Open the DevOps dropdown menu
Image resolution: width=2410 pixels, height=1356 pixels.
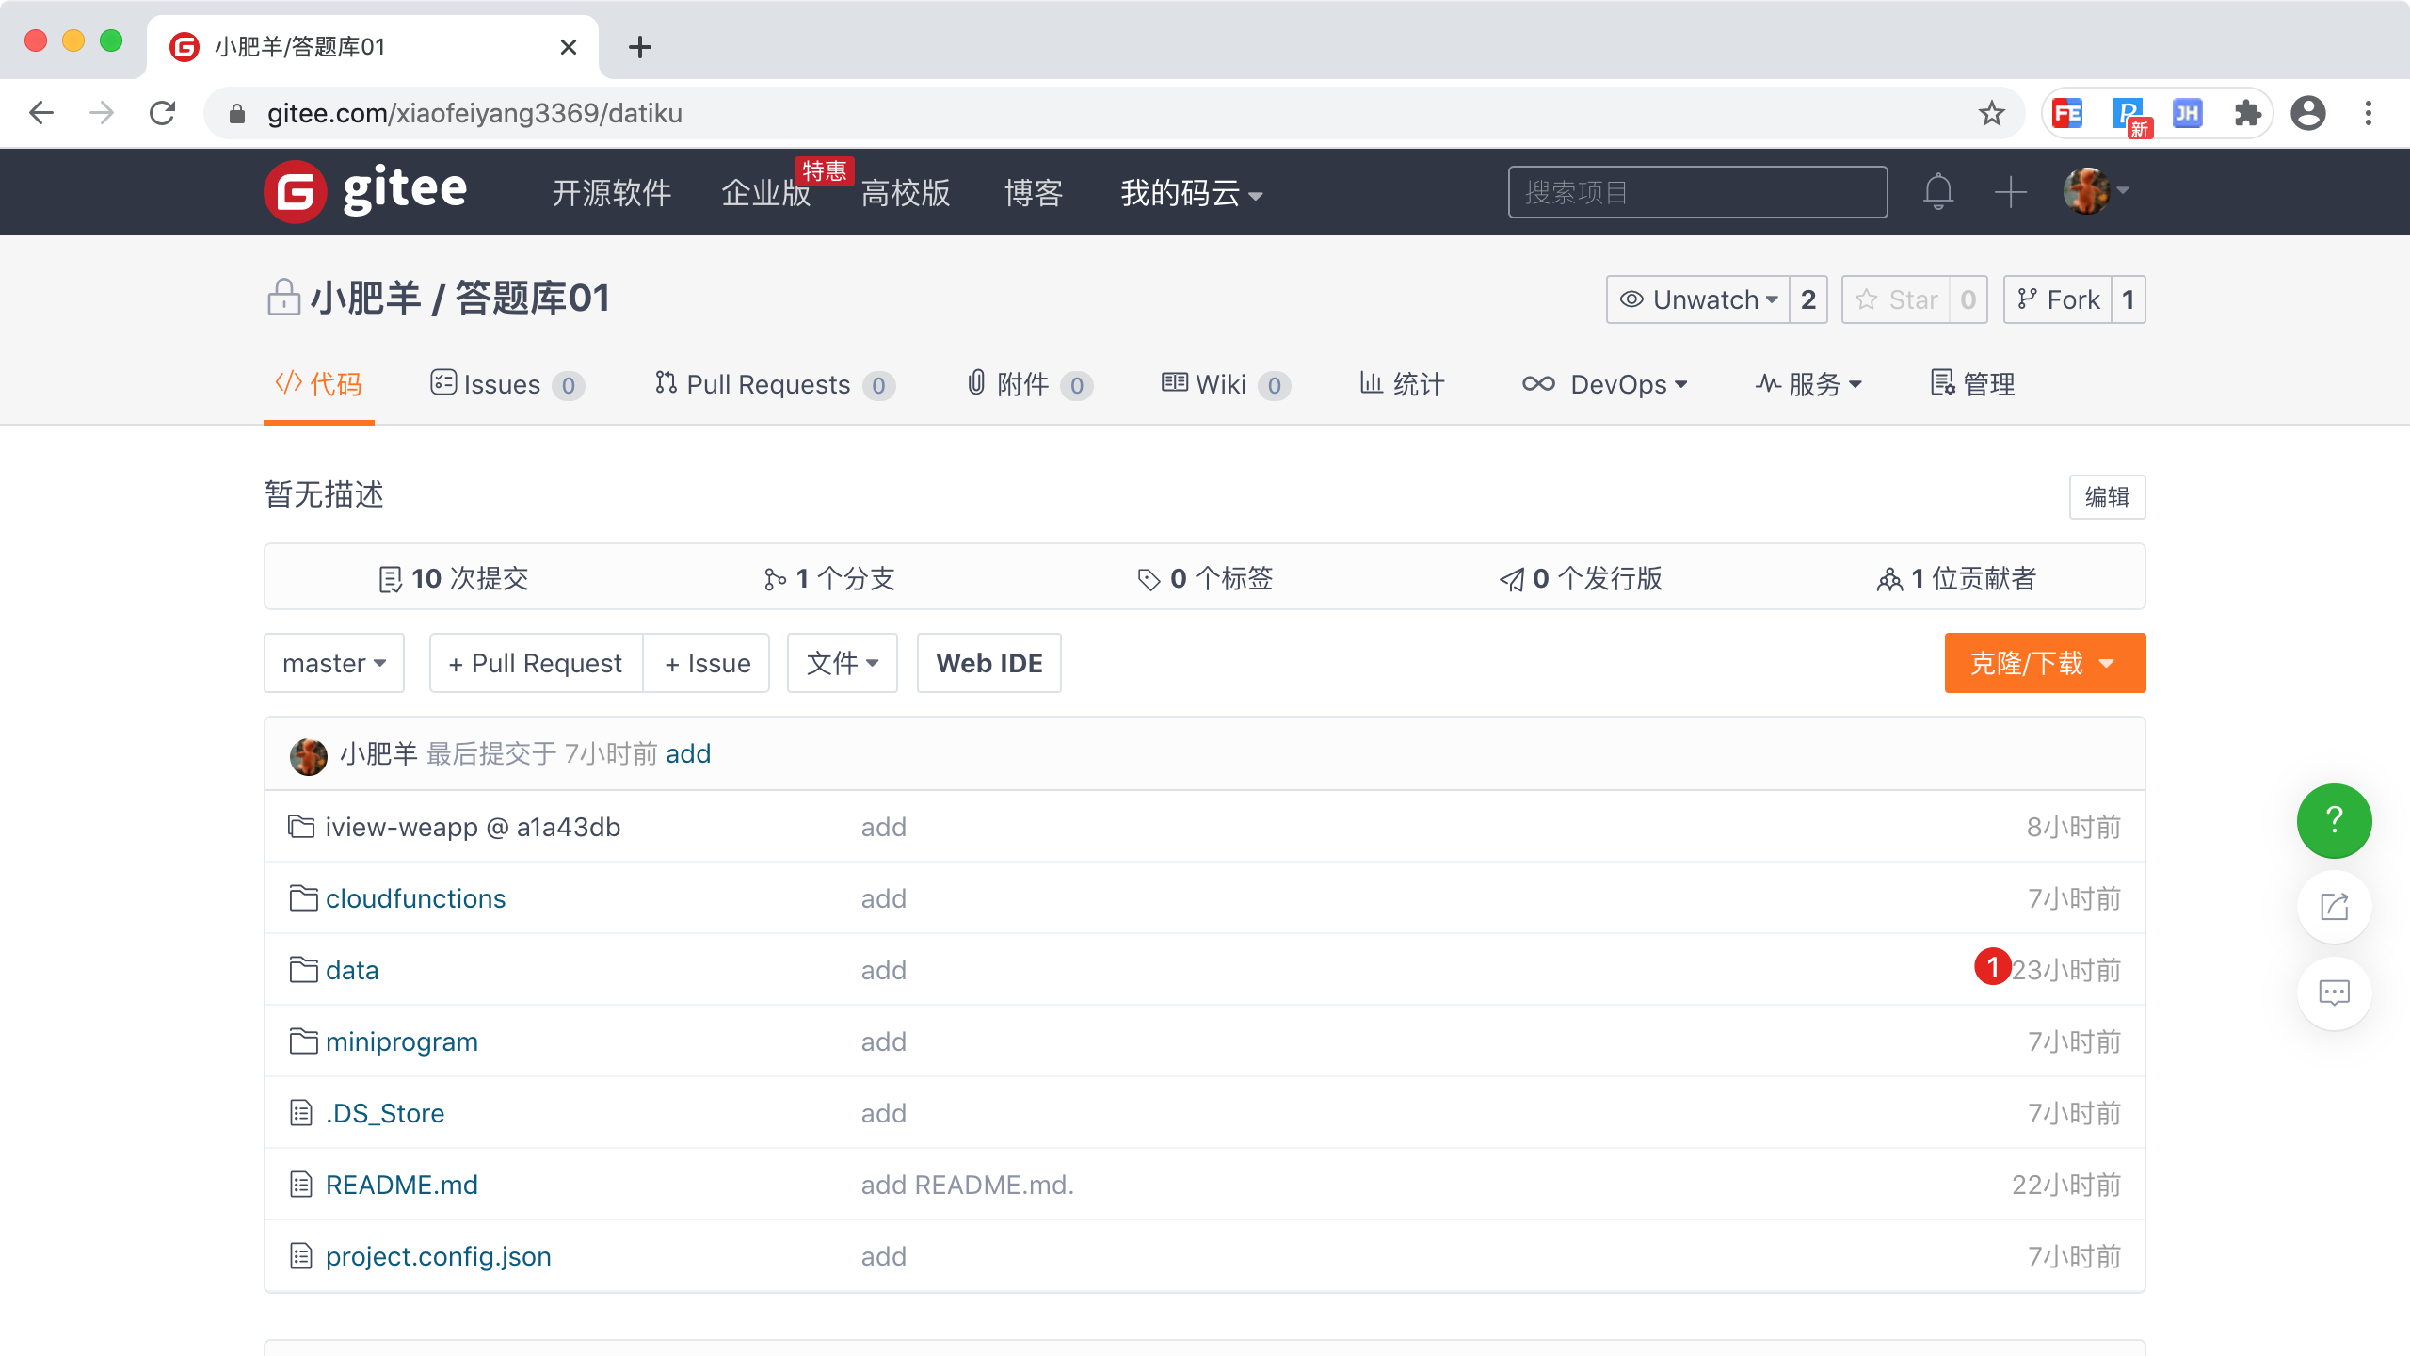(1605, 384)
